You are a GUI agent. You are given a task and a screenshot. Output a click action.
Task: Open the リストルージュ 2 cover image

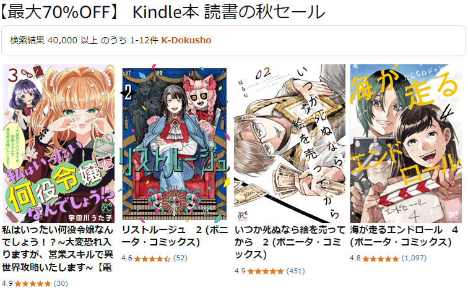tap(175, 143)
